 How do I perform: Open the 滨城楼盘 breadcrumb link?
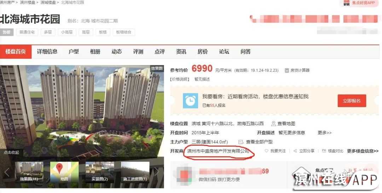48,2
